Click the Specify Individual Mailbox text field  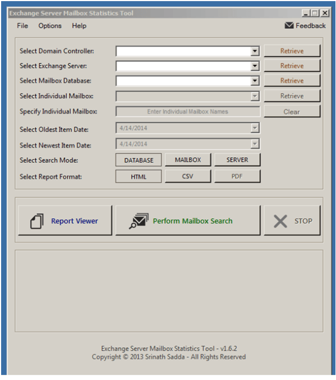click(188, 112)
